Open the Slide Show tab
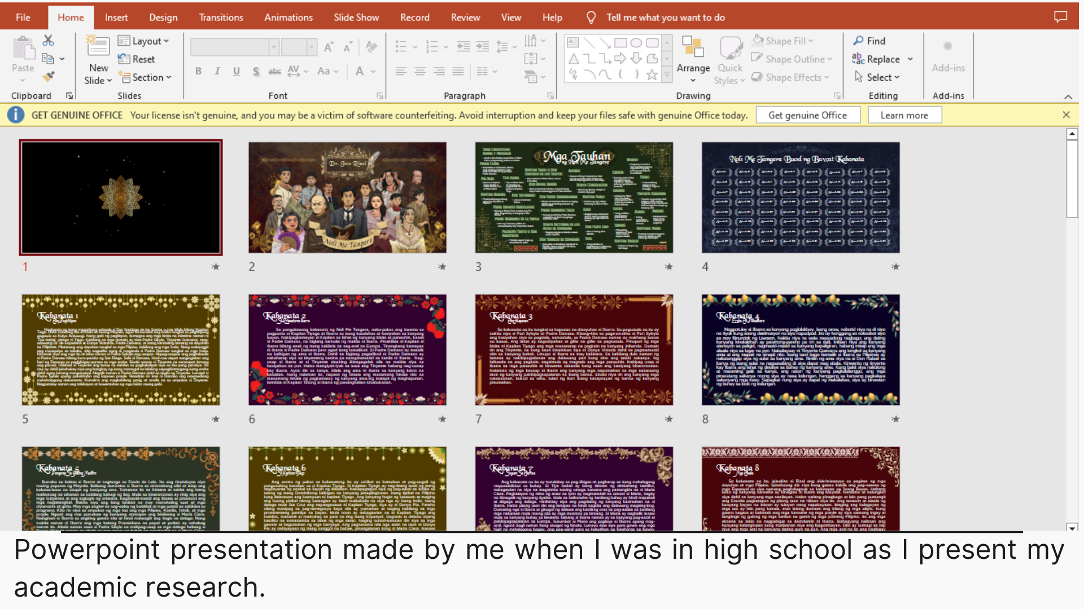The width and height of the screenshot is (1084, 609). point(356,17)
